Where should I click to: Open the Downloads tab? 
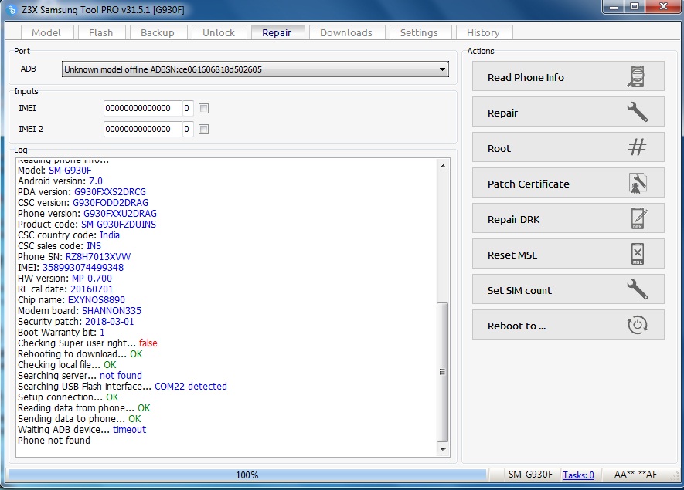[346, 32]
